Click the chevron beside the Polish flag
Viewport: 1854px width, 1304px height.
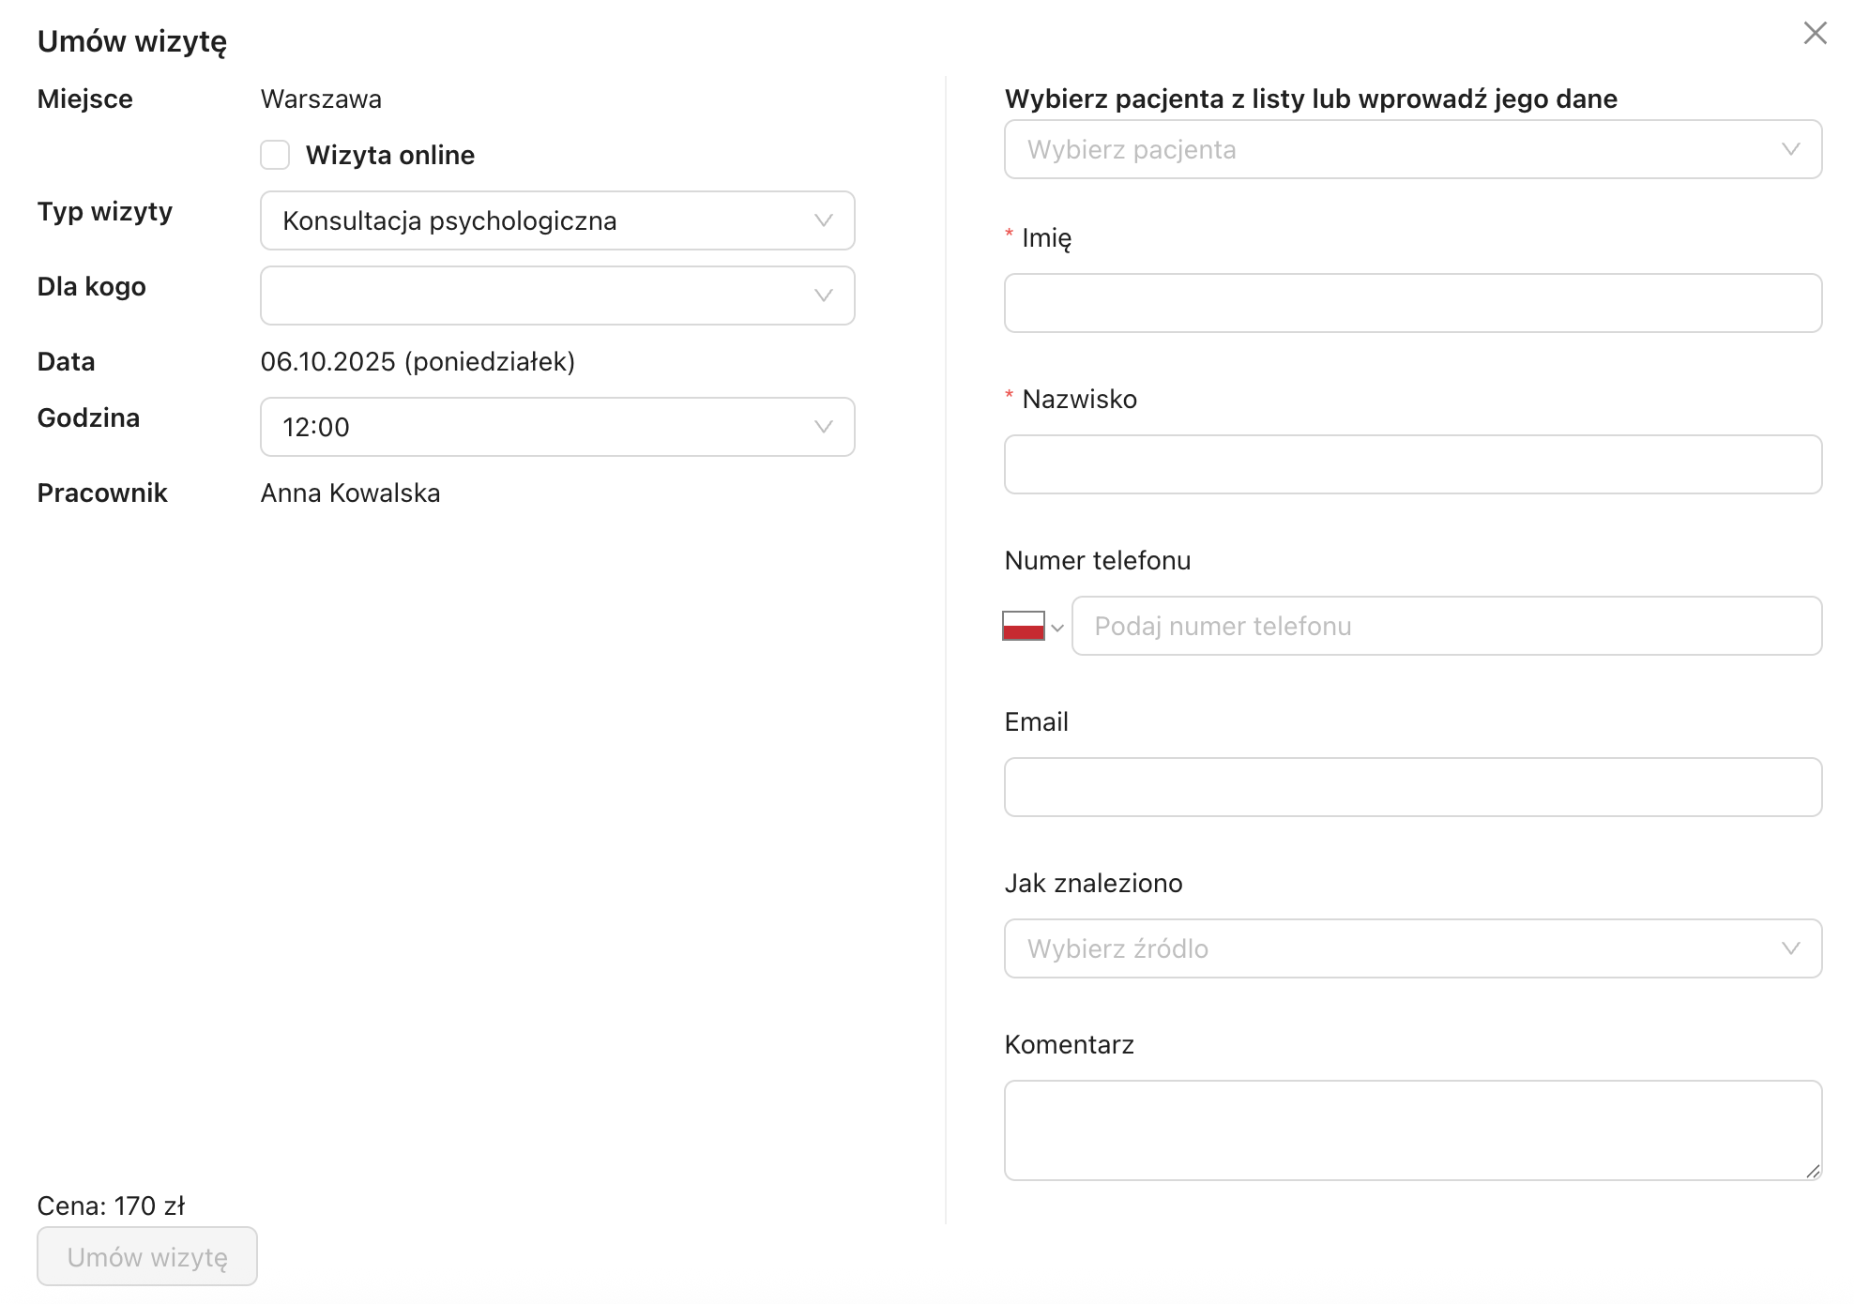(1057, 628)
